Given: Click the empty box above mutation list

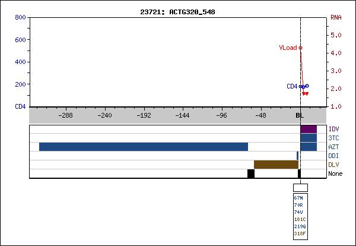Looking at the screenshot, I should tap(301, 188).
